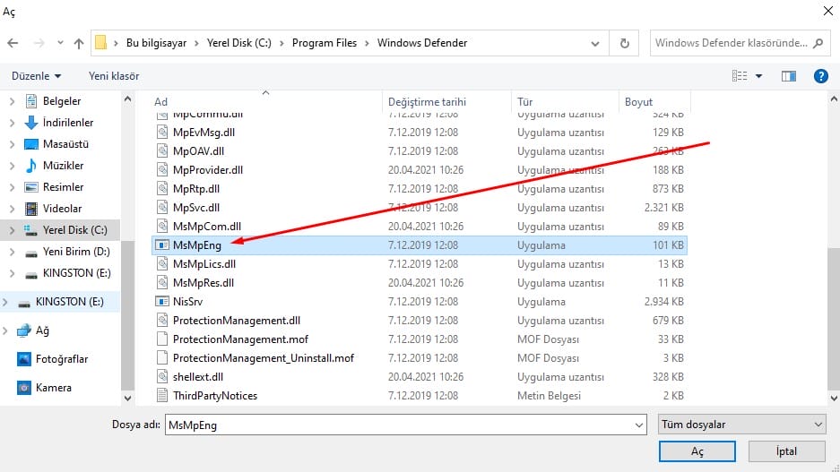Select the ThirdPartyNotices text file

pos(215,395)
